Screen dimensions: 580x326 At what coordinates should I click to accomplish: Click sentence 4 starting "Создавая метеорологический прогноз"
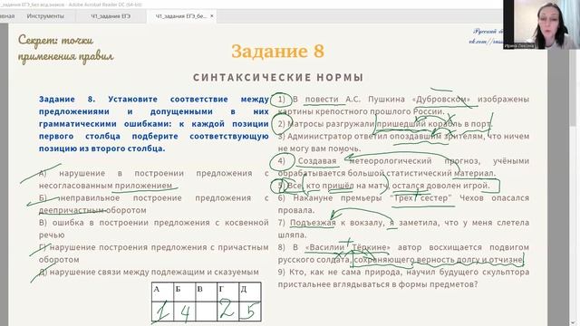403,167
